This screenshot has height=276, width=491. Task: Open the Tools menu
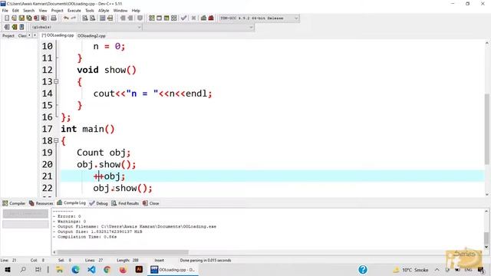pos(90,11)
